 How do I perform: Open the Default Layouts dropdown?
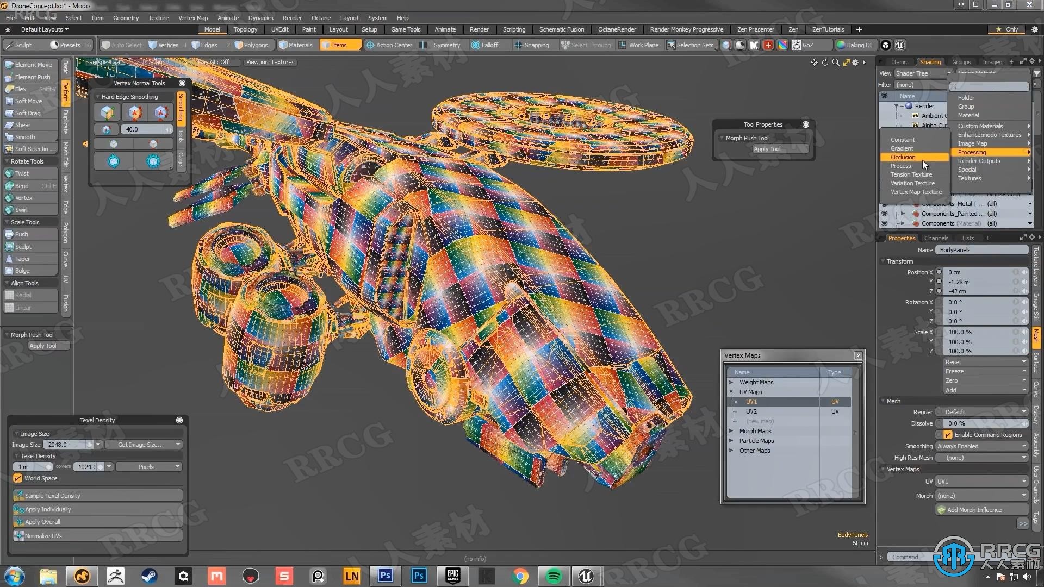pyautogui.click(x=44, y=29)
